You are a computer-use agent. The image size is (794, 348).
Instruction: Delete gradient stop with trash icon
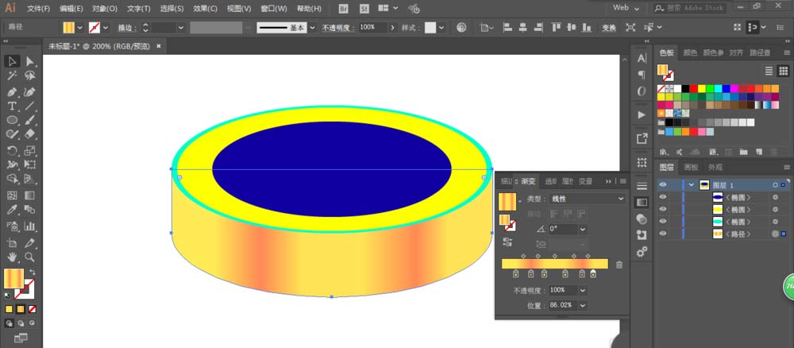[x=619, y=265]
